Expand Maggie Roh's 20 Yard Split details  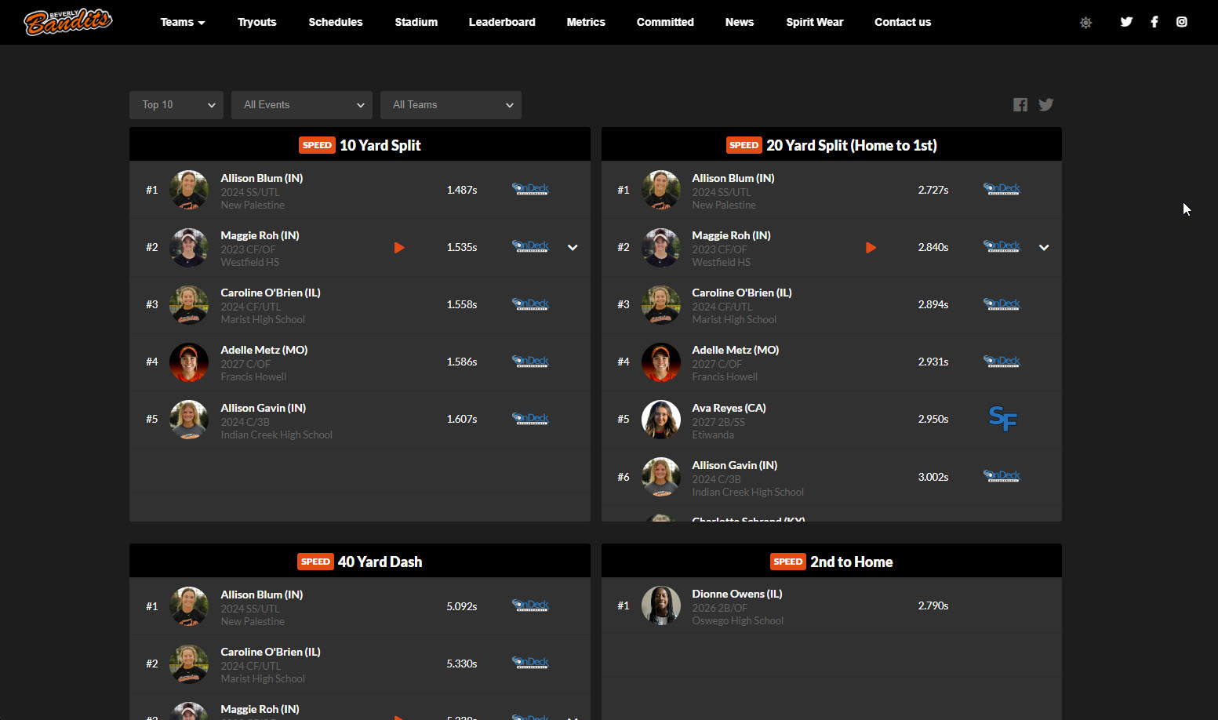coord(1044,248)
